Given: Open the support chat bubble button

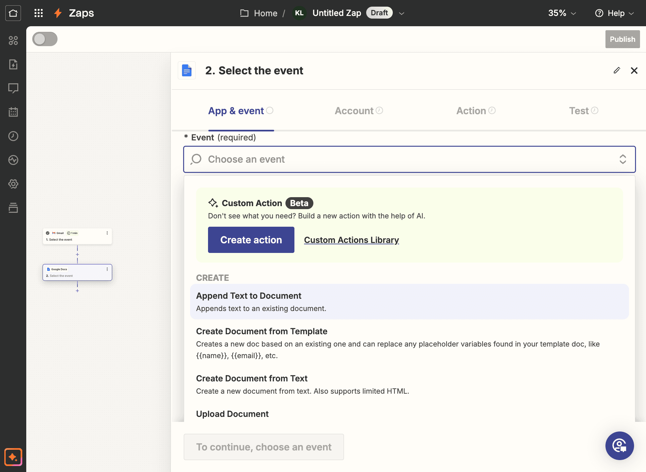Looking at the screenshot, I should point(619,446).
